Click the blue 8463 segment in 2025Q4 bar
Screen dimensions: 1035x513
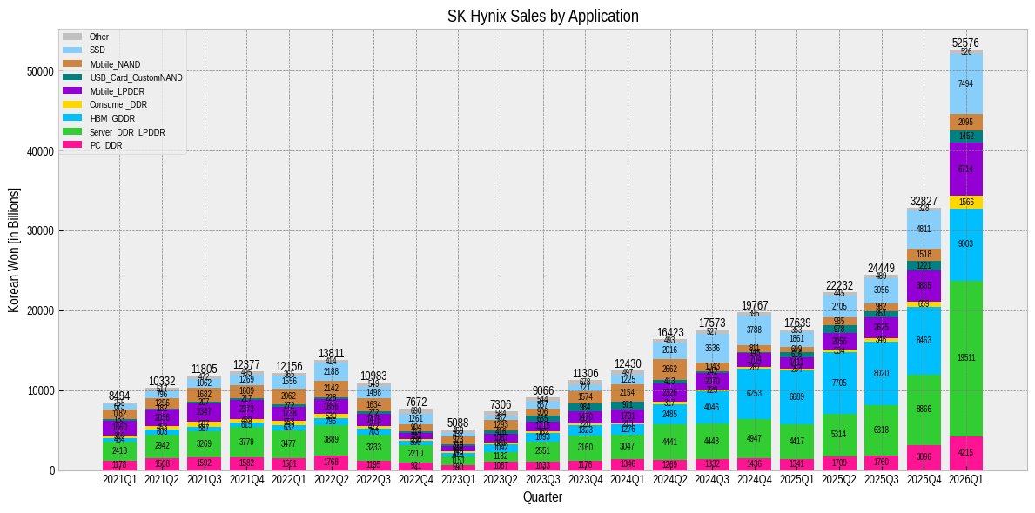pos(924,341)
